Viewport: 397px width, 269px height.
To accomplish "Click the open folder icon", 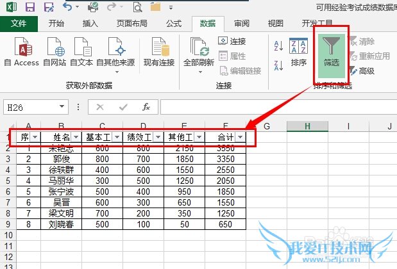I will [x=155, y=7].
